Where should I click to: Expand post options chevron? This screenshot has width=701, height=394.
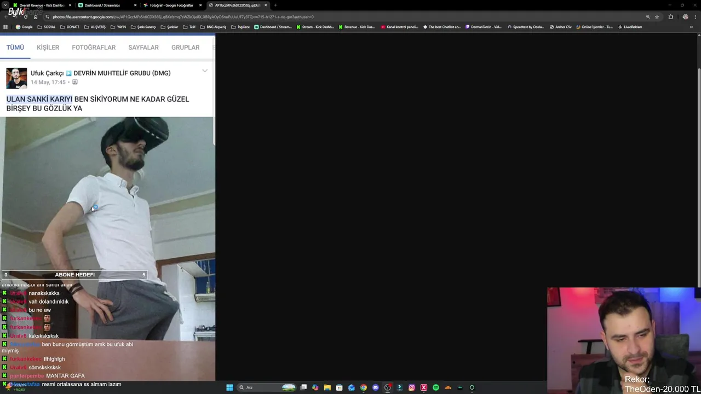[205, 71]
